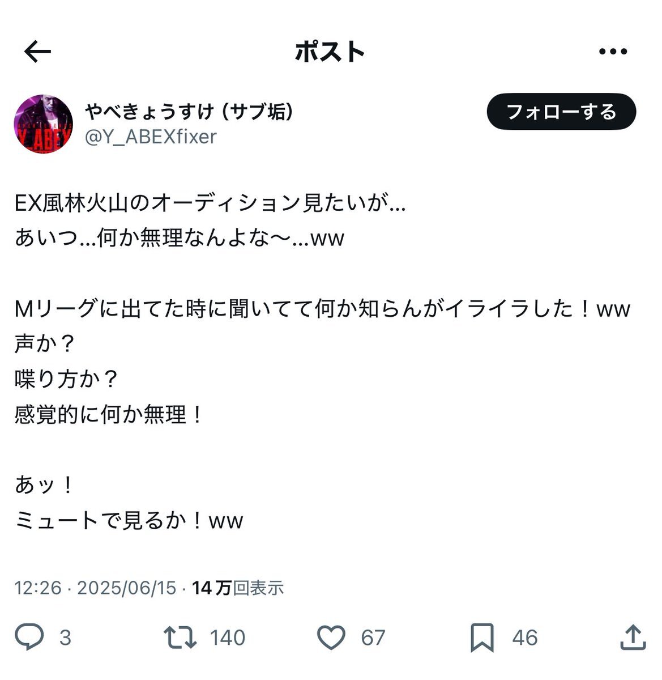The image size is (662, 680).
Task: Tap the ミュートで見るか！ww line
Action: click(129, 520)
